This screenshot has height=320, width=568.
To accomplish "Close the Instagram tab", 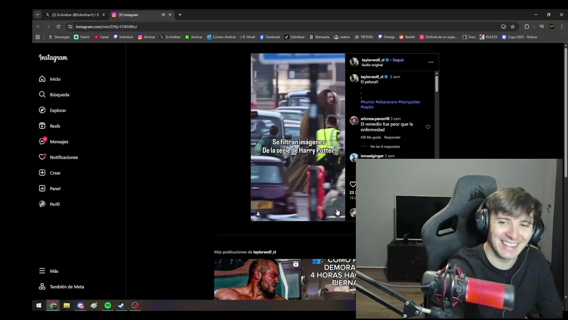I will (170, 15).
